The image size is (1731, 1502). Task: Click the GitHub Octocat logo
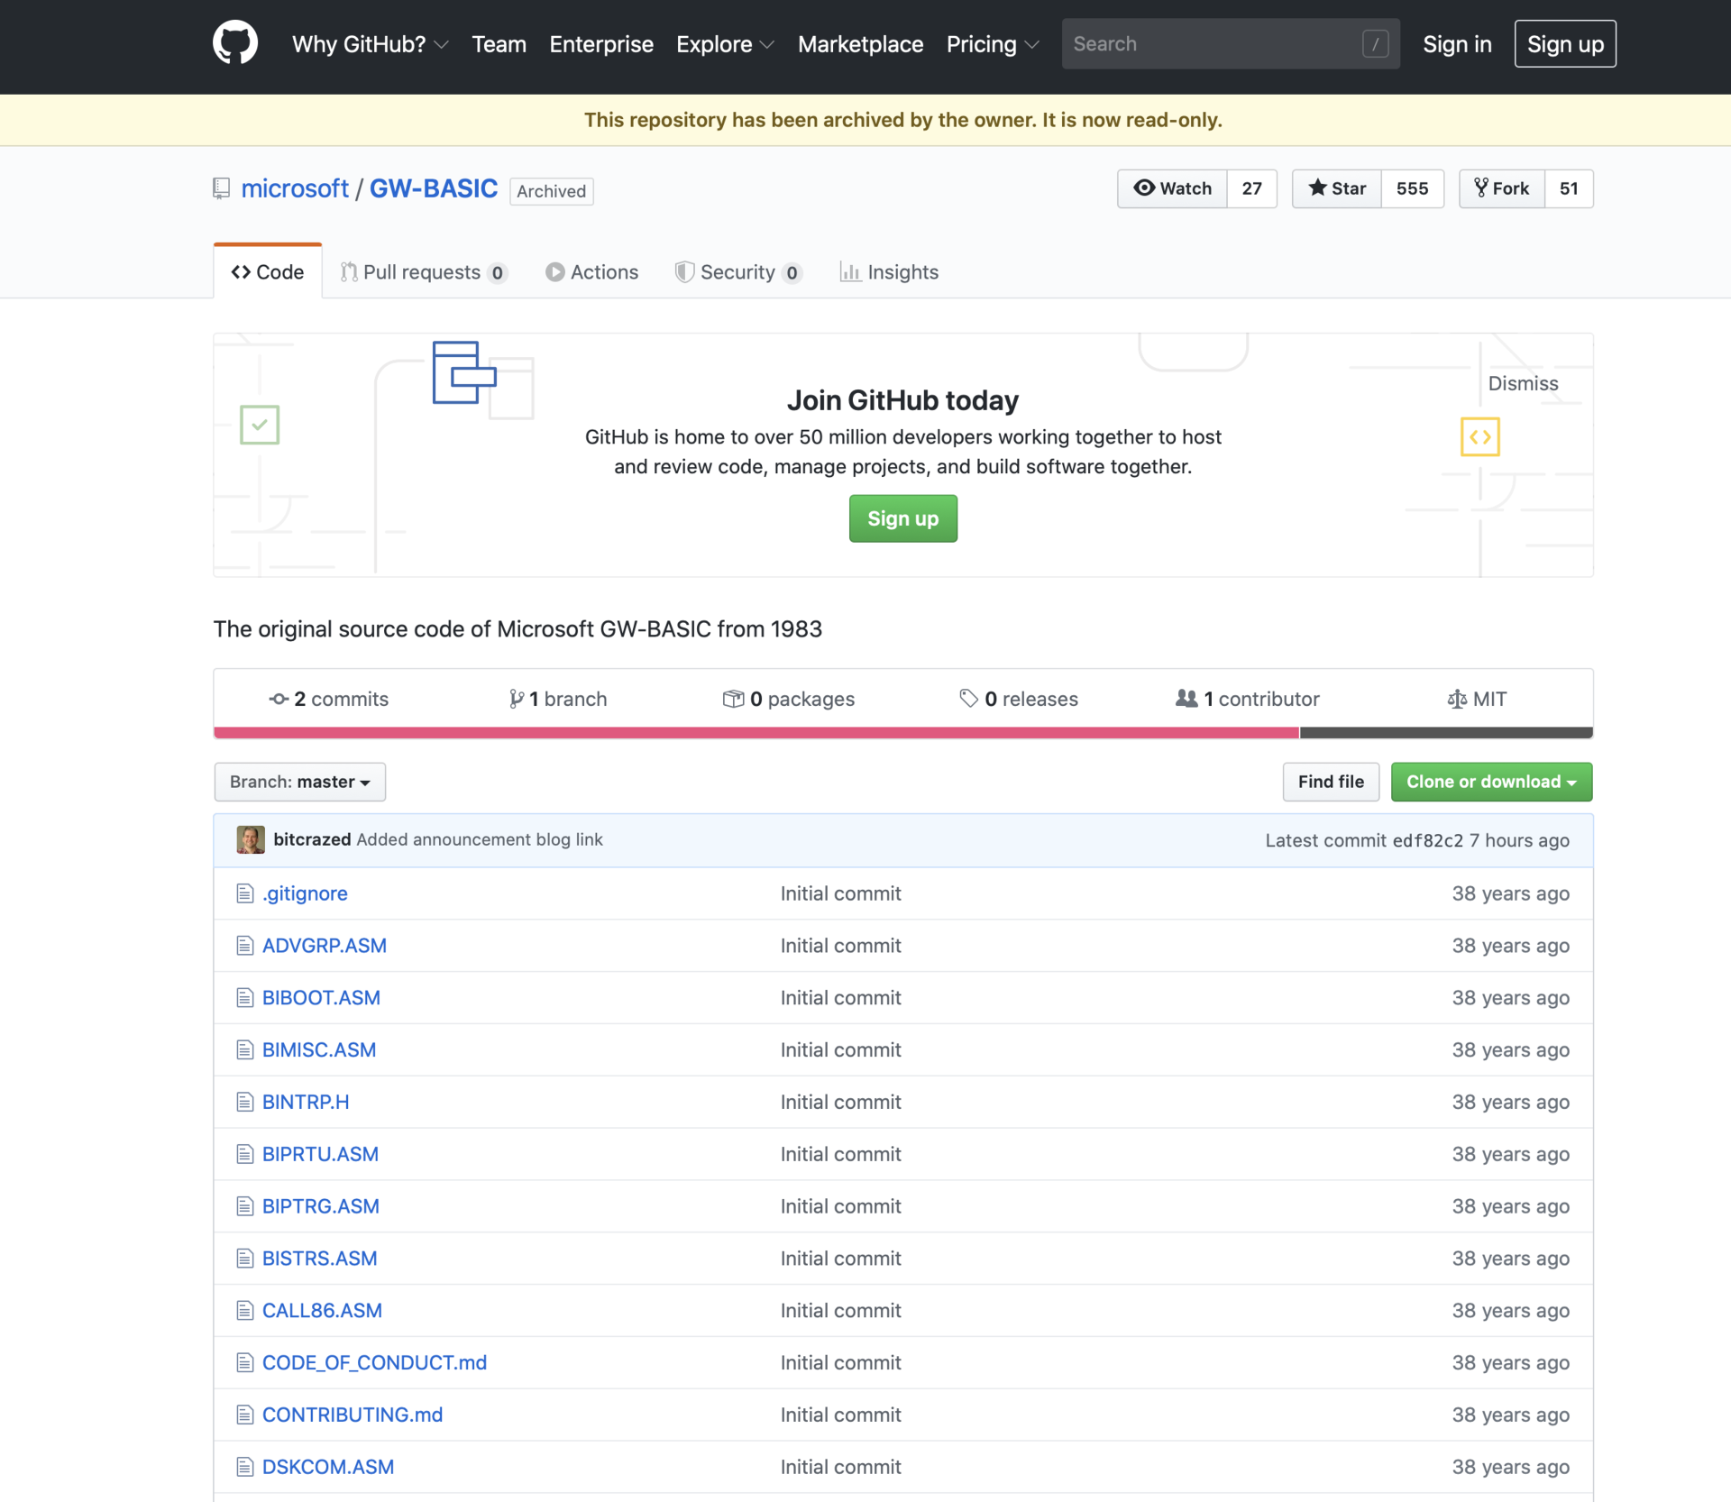(x=235, y=43)
